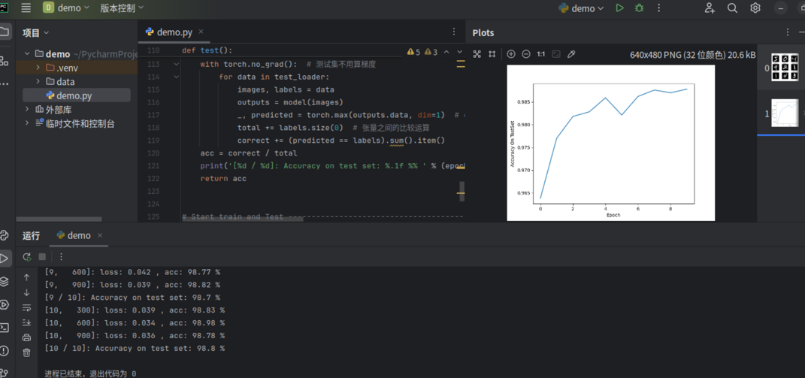Open the structure tool window icon
The height and width of the screenshot is (378, 805).
pyautogui.click(x=4, y=61)
